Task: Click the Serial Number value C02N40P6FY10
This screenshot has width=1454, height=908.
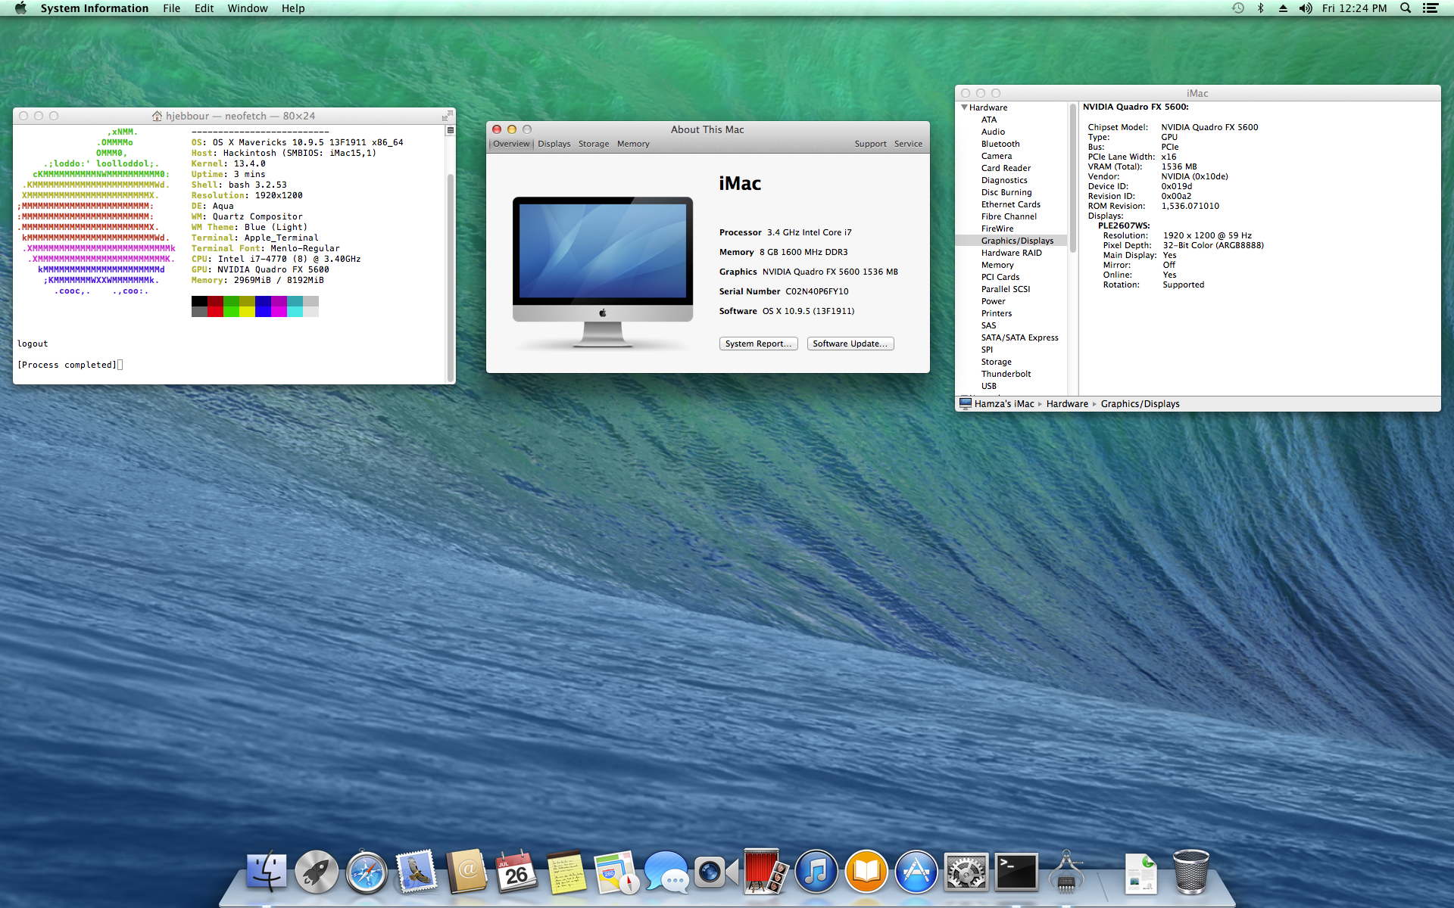Action: [x=816, y=291]
